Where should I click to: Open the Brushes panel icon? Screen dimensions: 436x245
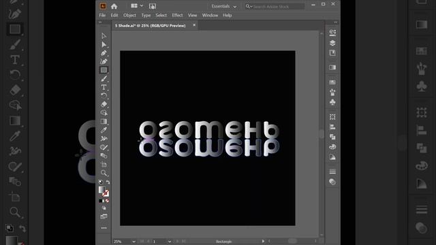332,93
